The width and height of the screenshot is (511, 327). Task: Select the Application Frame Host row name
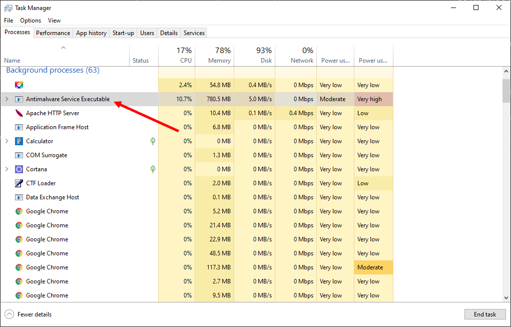point(58,127)
